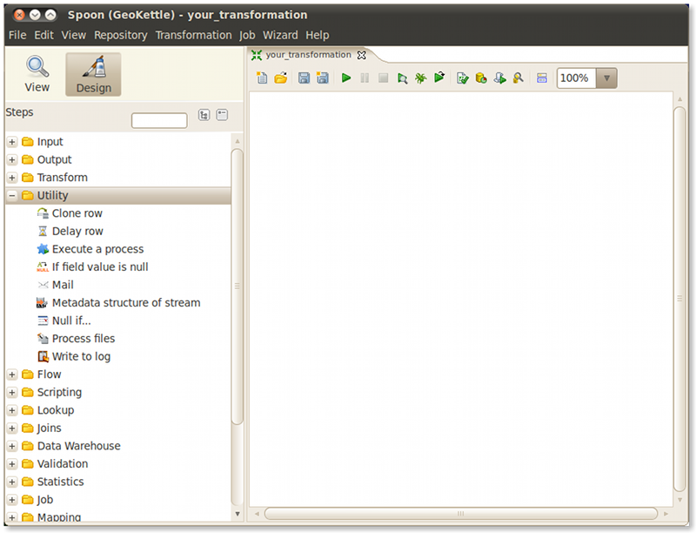Expand the Statistics folder
The width and height of the screenshot is (696, 533).
tap(12, 482)
